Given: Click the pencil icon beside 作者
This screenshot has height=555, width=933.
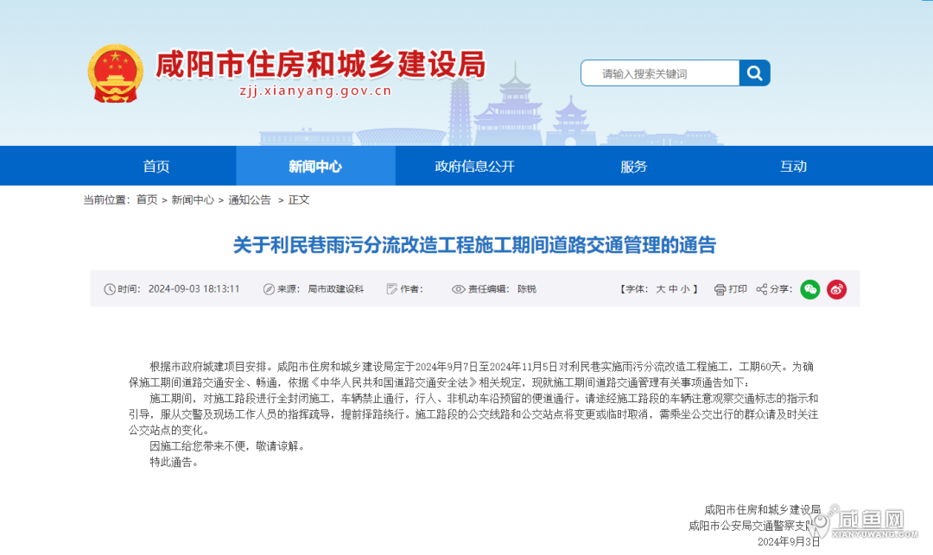Looking at the screenshot, I should 391,289.
